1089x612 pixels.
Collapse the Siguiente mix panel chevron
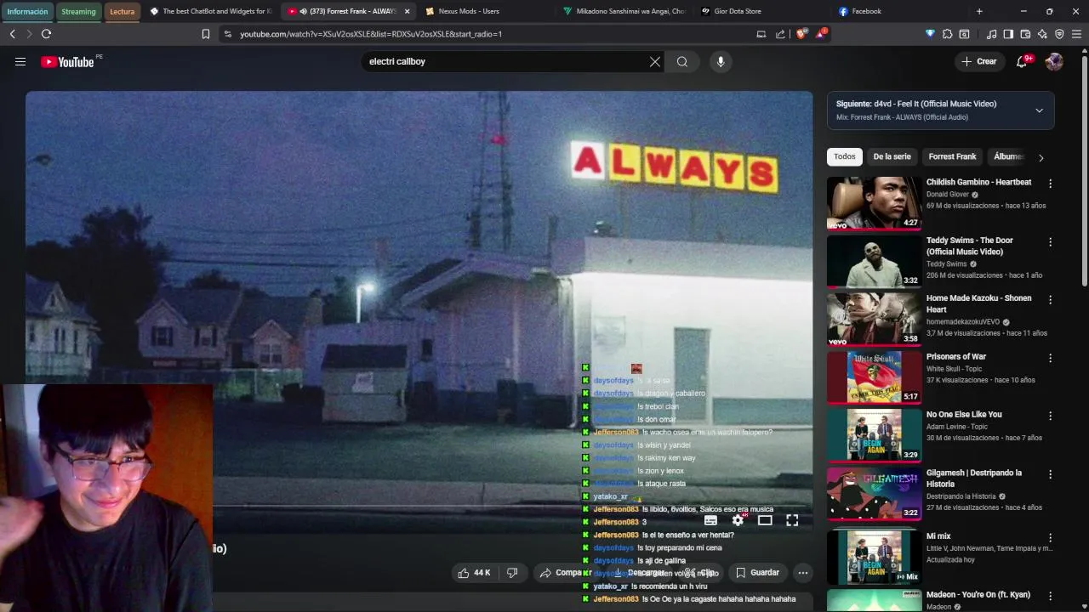point(1039,110)
